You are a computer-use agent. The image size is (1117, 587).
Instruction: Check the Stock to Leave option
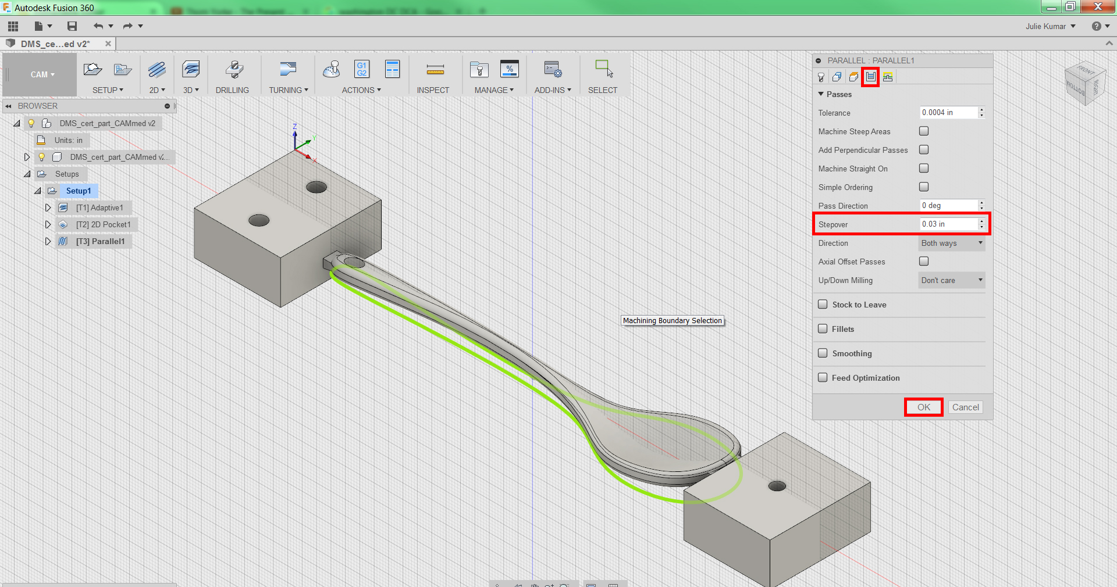click(823, 305)
